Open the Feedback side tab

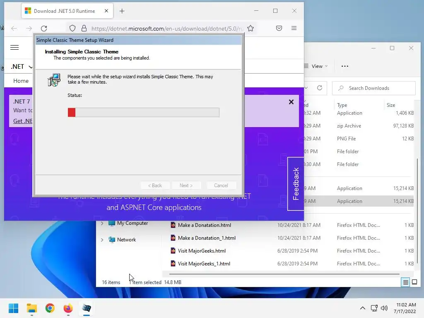[x=296, y=183]
